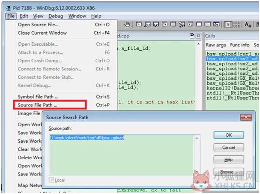Cancel the Source Search Path dialog

point(228,147)
